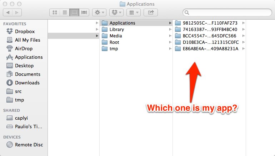Viewport: 275px width, 156px height.
Task: Open folder D10BE3CA-…121315C0FC
Action: coord(209,42)
